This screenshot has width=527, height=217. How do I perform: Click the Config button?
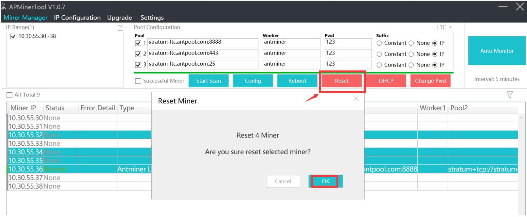point(253,81)
